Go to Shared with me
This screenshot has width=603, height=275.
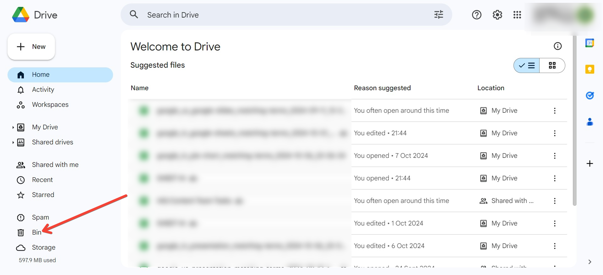55,165
